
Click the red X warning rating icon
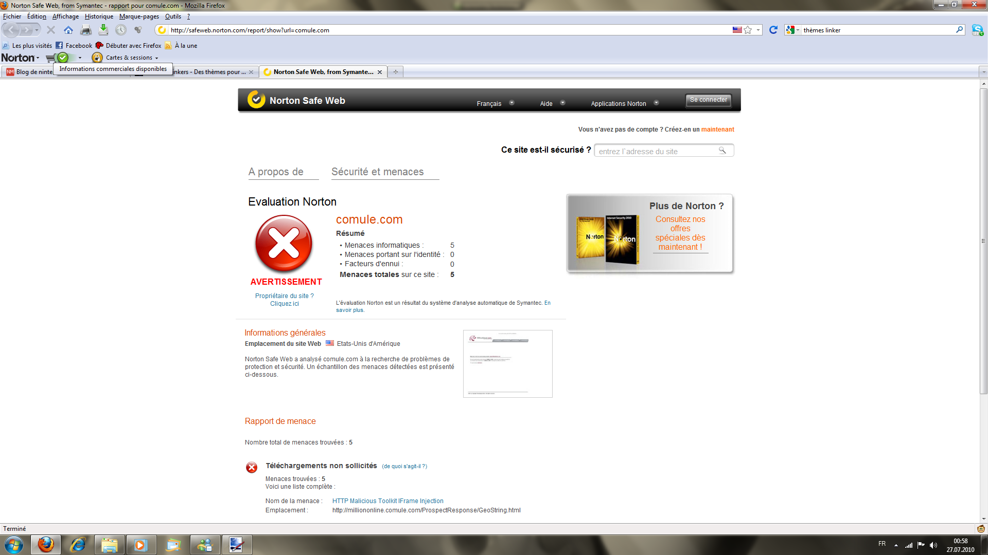[284, 244]
